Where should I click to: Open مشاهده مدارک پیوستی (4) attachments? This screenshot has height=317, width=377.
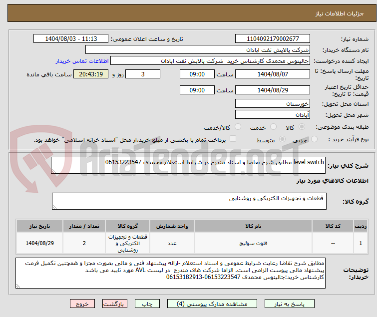[212, 304]
